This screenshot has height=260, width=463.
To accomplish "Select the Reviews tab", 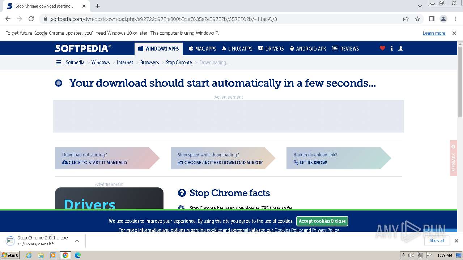I will click(345, 48).
